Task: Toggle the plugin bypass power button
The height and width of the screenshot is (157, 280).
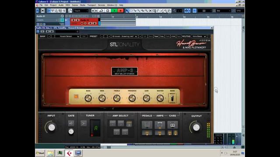Action: click(x=38, y=31)
